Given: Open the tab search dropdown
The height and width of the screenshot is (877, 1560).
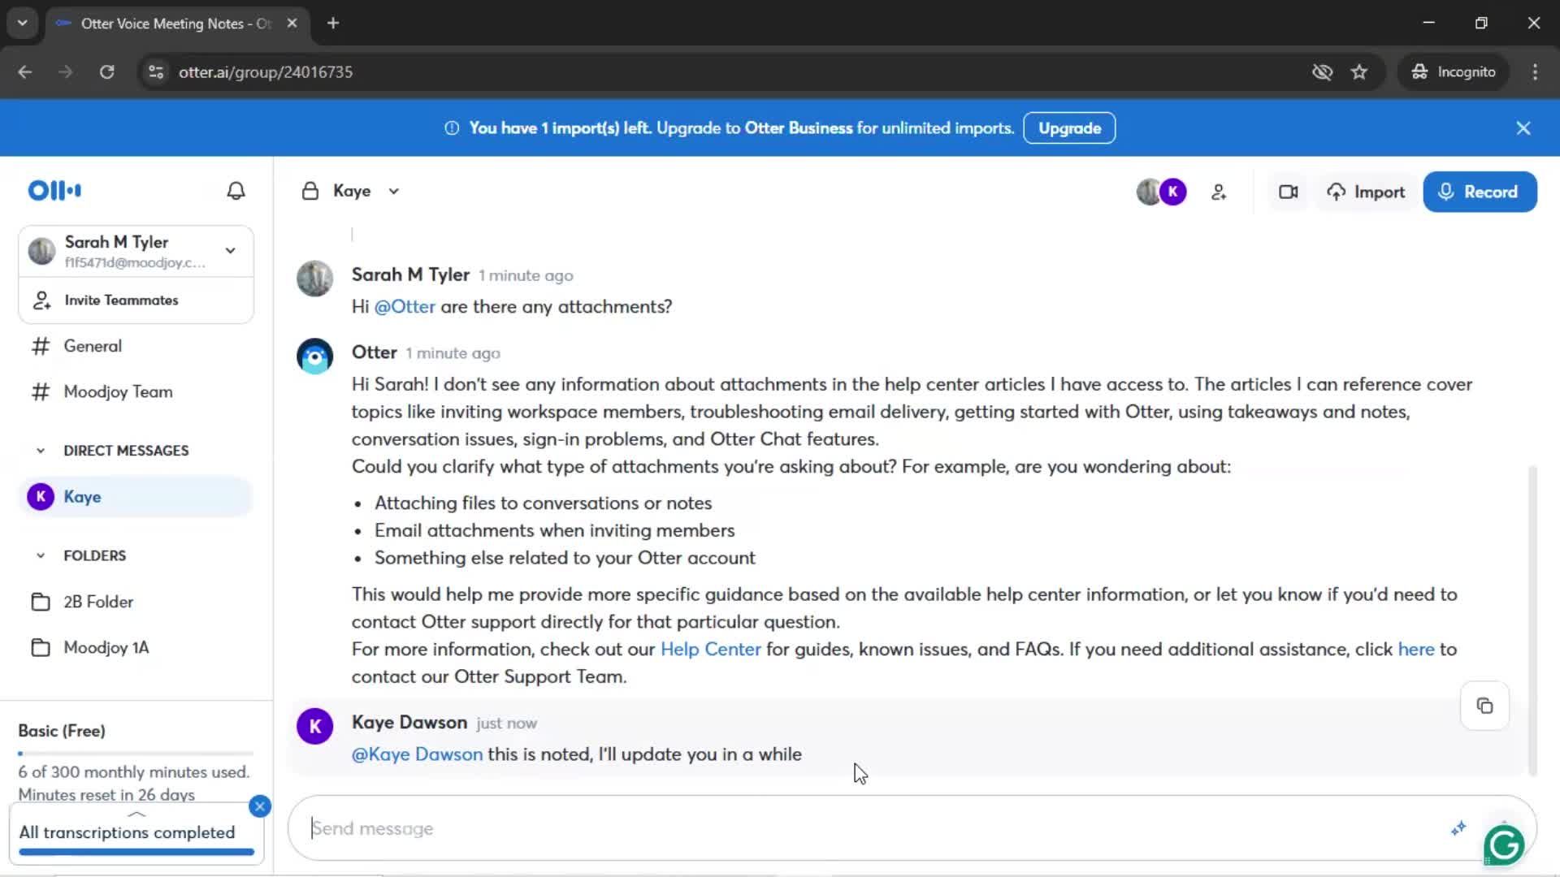Looking at the screenshot, I should (23, 24).
